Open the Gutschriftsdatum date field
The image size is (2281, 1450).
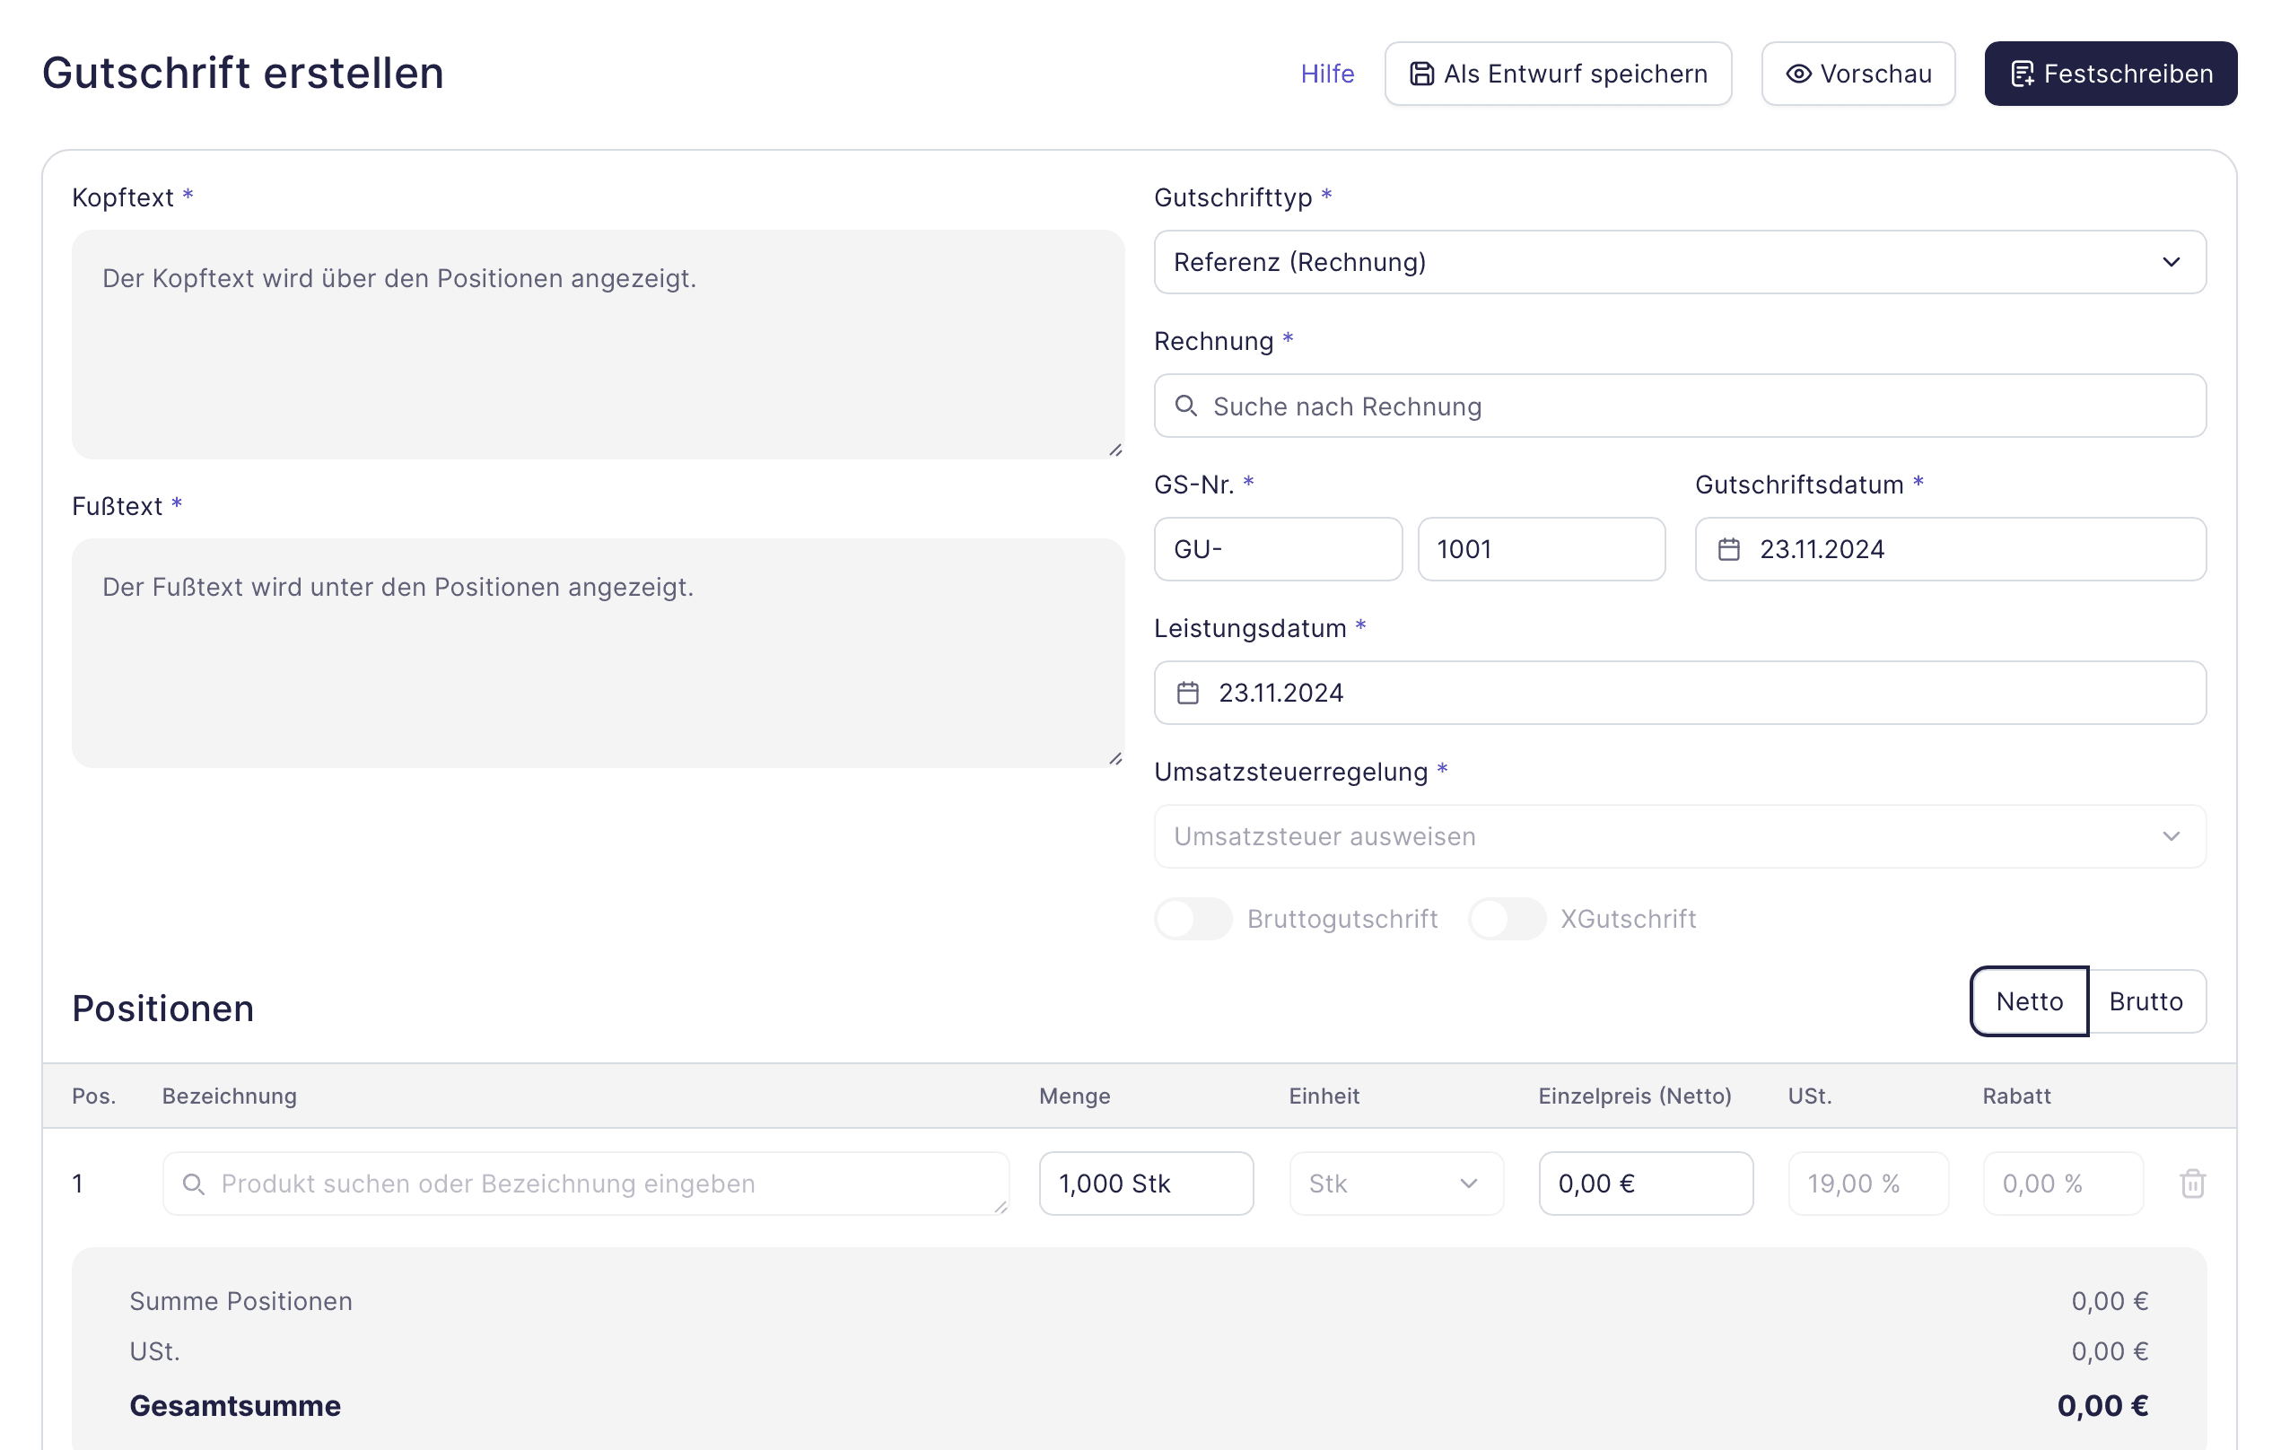pyautogui.click(x=1950, y=549)
